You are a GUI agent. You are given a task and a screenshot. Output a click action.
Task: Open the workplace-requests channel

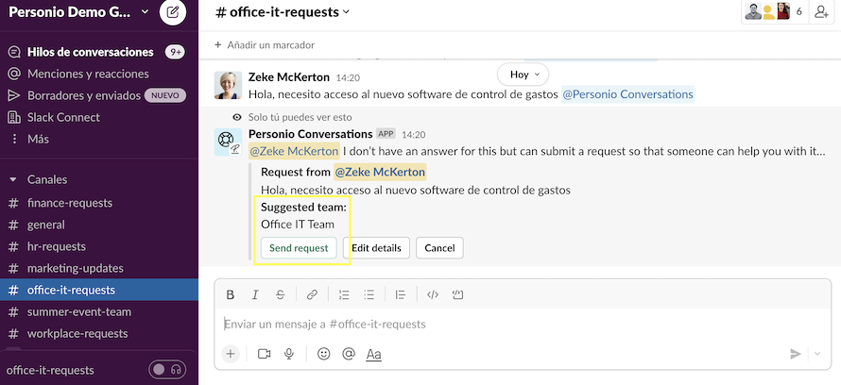pyautogui.click(x=77, y=334)
